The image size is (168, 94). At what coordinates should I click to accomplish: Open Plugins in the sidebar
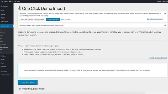click(3, 56)
